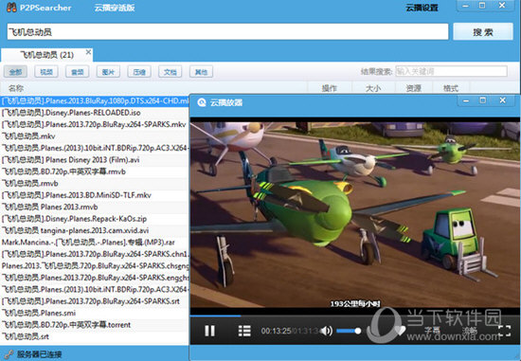Open 云播设置 settings
The image size is (521, 361).
click(x=422, y=8)
